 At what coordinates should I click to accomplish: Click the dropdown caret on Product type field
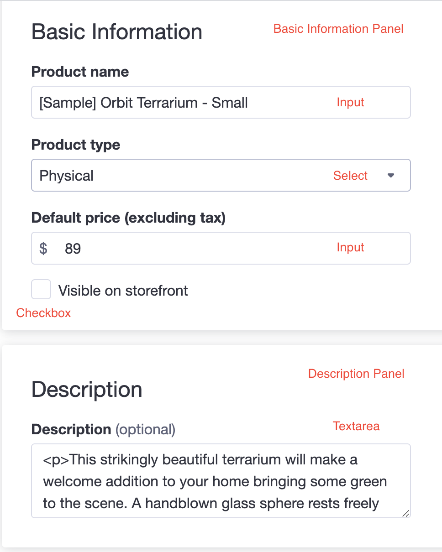click(x=391, y=175)
